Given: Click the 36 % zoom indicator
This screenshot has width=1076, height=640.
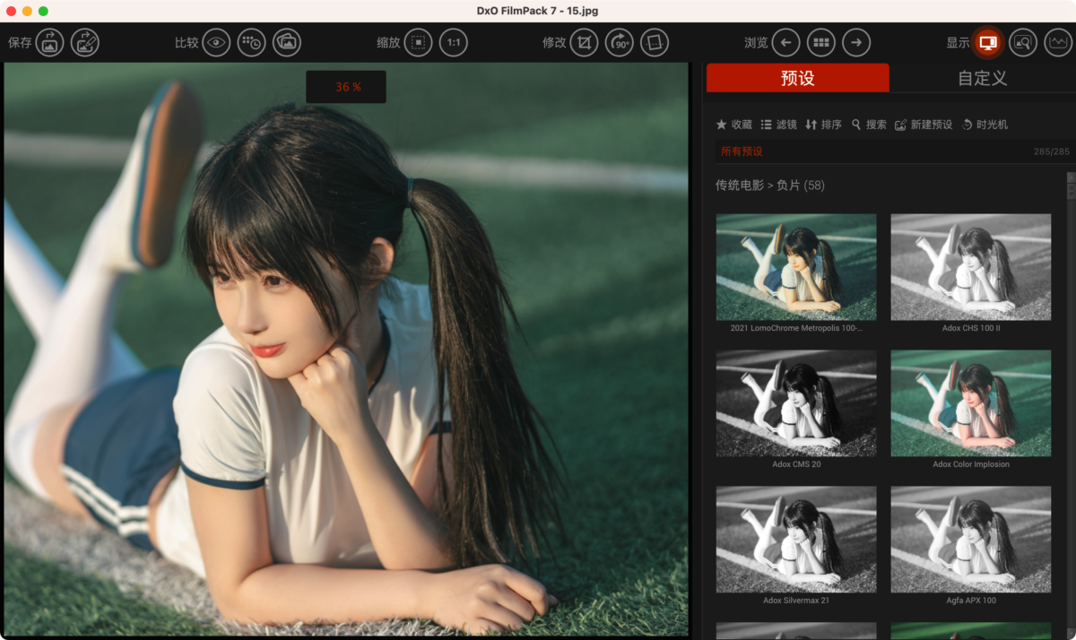Looking at the screenshot, I should point(346,87).
